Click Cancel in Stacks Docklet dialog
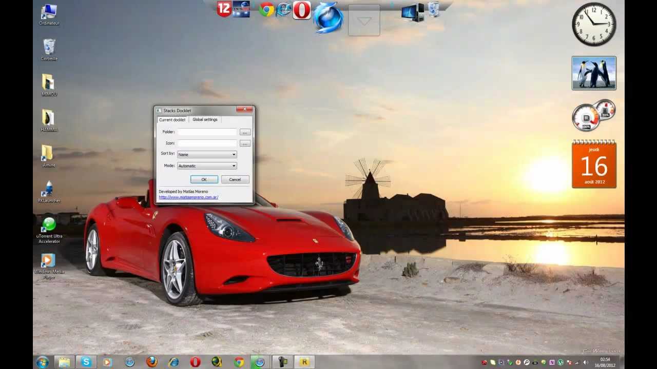The height and width of the screenshot is (369, 657). pyautogui.click(x=235, y=179)
